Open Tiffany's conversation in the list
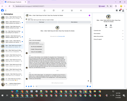127x101 pixels. pyautogui.click(x=12, y=22)
